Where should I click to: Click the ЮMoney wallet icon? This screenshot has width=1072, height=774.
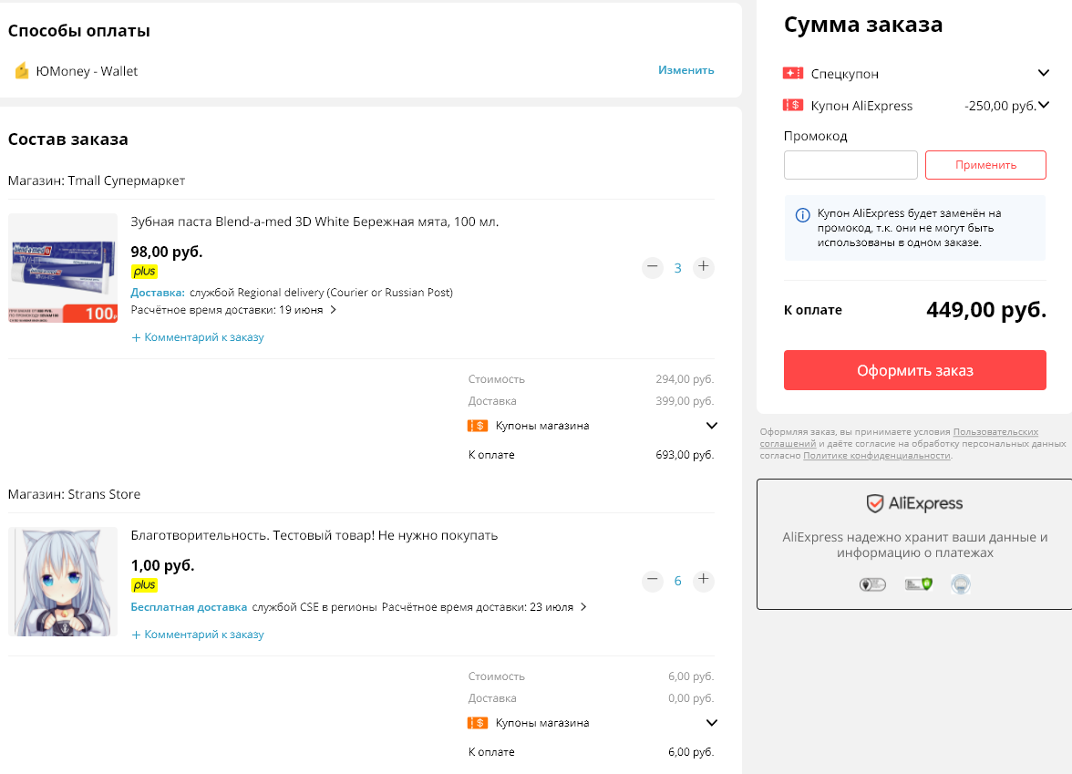tap(22, 70)
